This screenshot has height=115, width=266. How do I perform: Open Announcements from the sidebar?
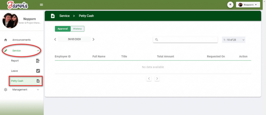pyautogui.click(x=21, y=40)
